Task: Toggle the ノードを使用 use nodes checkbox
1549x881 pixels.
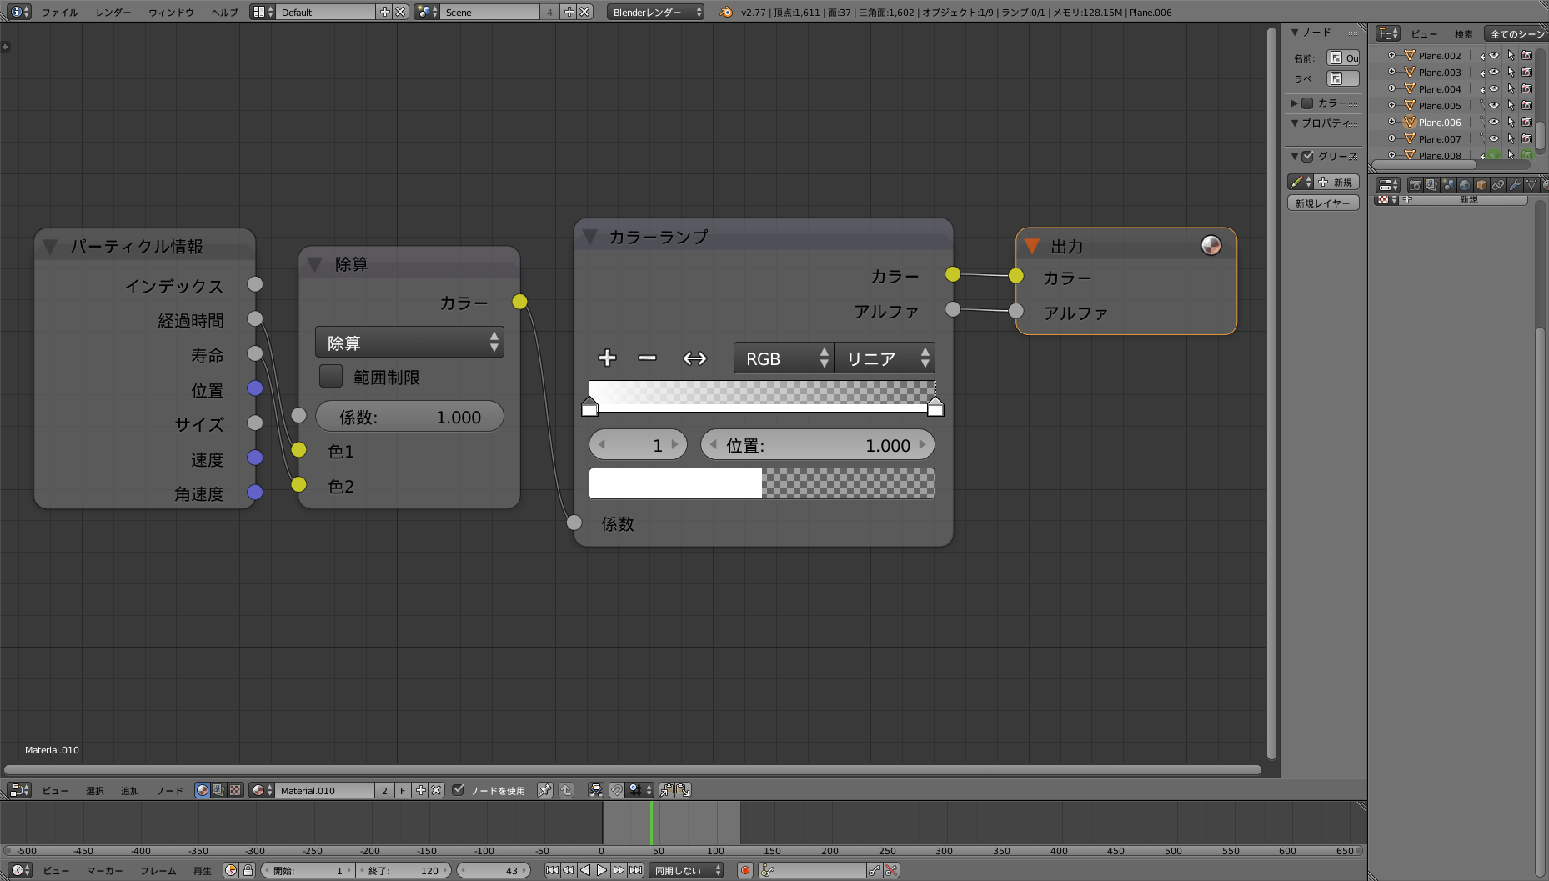Action: [x=458, y=789]
